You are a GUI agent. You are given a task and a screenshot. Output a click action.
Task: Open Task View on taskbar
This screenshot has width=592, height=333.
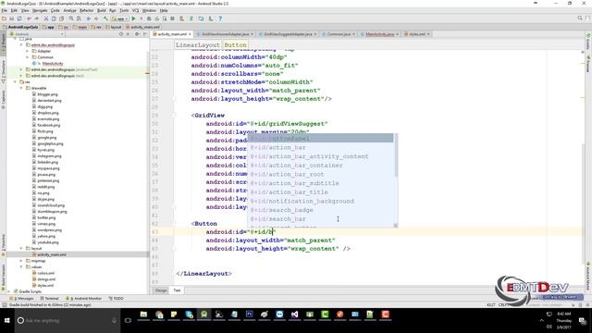click(128, 321)
